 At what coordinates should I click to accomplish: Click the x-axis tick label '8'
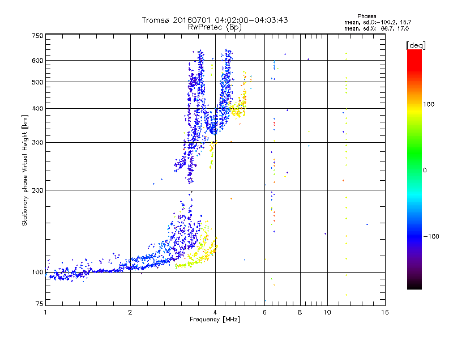coord(300,312)
